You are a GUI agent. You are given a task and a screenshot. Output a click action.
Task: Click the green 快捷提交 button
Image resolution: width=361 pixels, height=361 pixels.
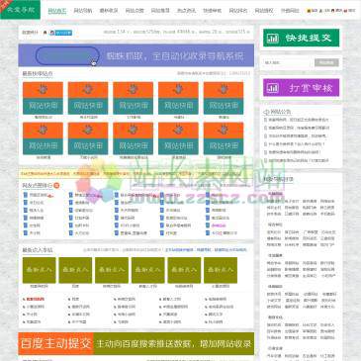point(301,38)
